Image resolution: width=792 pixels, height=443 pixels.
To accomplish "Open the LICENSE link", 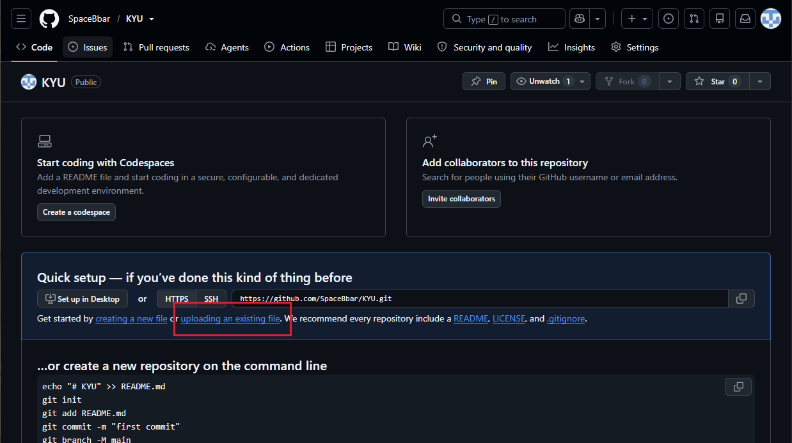I will [x=509, y=318].
